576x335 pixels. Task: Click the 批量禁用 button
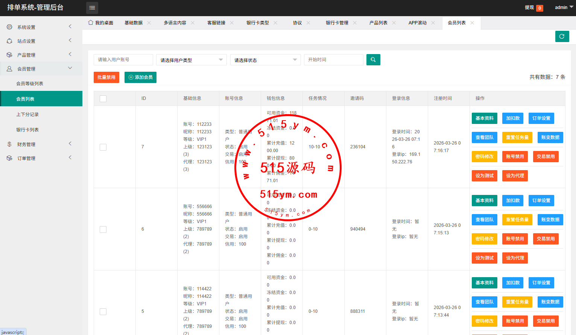(106, 77)
